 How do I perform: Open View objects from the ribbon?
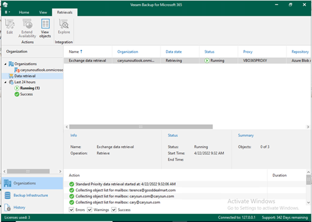tap(45, 28)
